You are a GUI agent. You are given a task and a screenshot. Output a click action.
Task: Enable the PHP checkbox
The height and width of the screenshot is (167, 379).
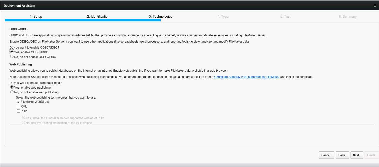[18, 111]
